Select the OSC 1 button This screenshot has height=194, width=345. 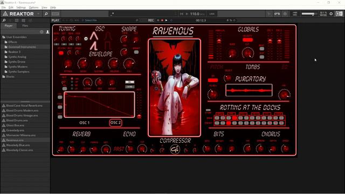click(x=85, y=123)
